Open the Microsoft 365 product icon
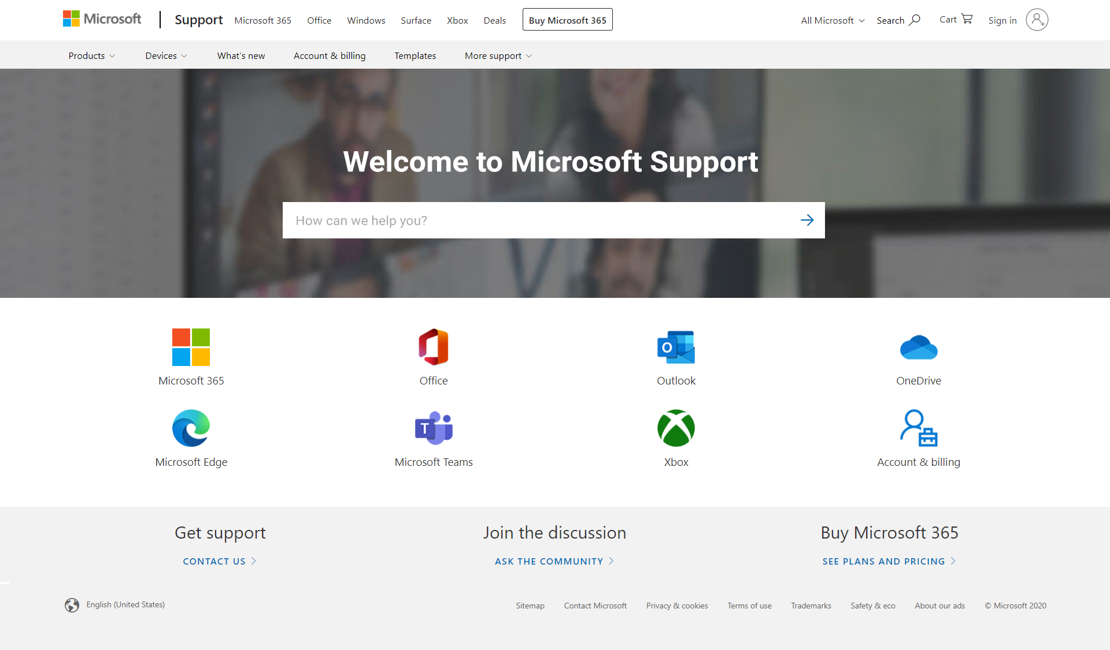Viewport: 1110px width, 650px height. pos(191,347)
